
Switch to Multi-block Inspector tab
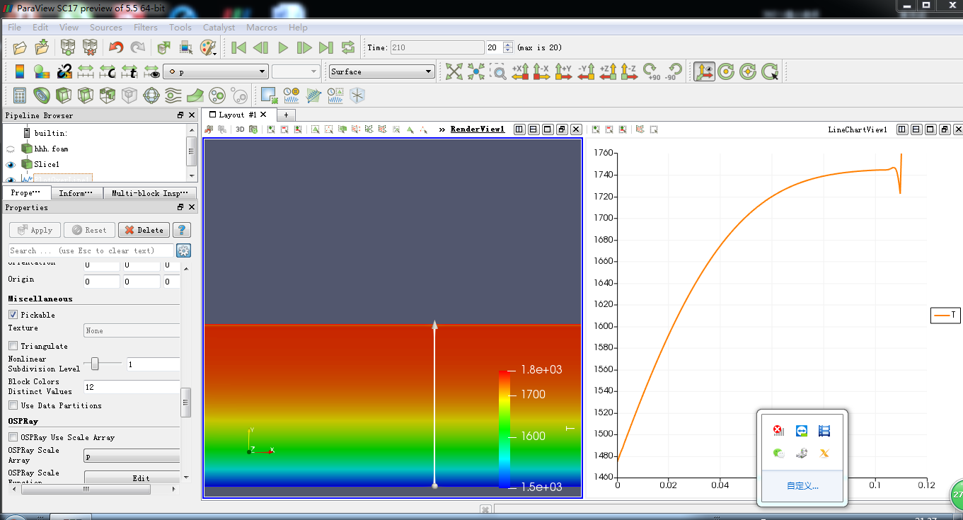[149, 193]
